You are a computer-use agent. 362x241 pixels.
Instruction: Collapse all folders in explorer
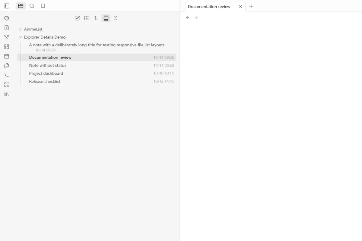tap(116, 18)
